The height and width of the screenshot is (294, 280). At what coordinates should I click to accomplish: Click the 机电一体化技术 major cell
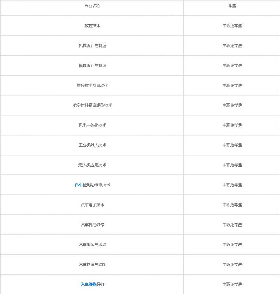[x=92, y=125]
